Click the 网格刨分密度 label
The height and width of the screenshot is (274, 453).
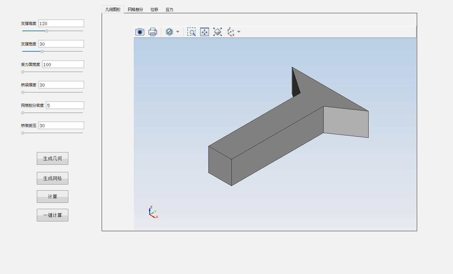pos(32,106)
